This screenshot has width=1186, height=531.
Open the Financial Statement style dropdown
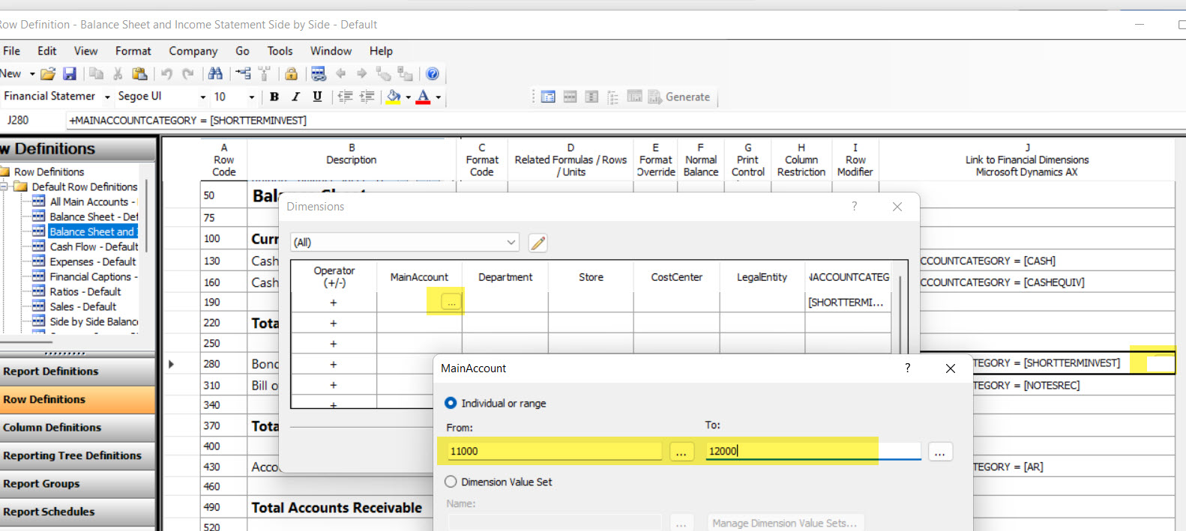(x=107, y=97)
